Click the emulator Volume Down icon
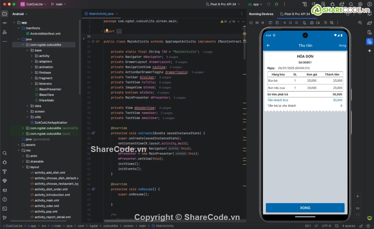Image resolution: width=374 pixels, height=229 pixels. click(263, 23)
